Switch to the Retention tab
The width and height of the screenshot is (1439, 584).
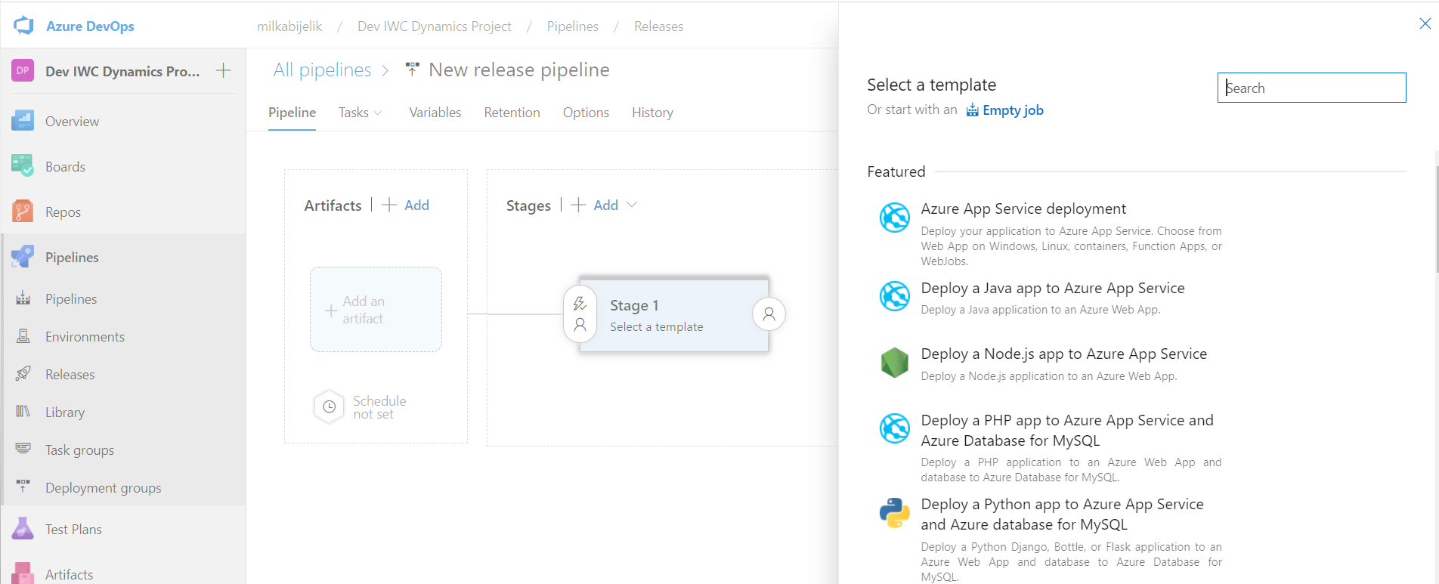click(512, 113)
